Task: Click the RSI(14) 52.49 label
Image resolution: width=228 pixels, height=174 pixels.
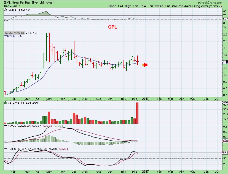Action: click(19, 10)
